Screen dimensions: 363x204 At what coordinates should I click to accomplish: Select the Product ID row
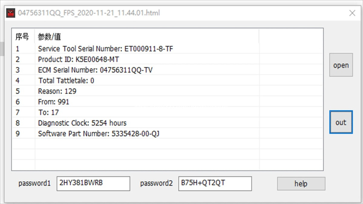tap(167, 59)
